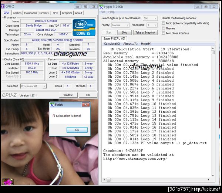Click the Multiplier value x 53.0
Image resolution: width=222 pixels, height=193 pixels.
pyautogui.click(x=32, y=68)
